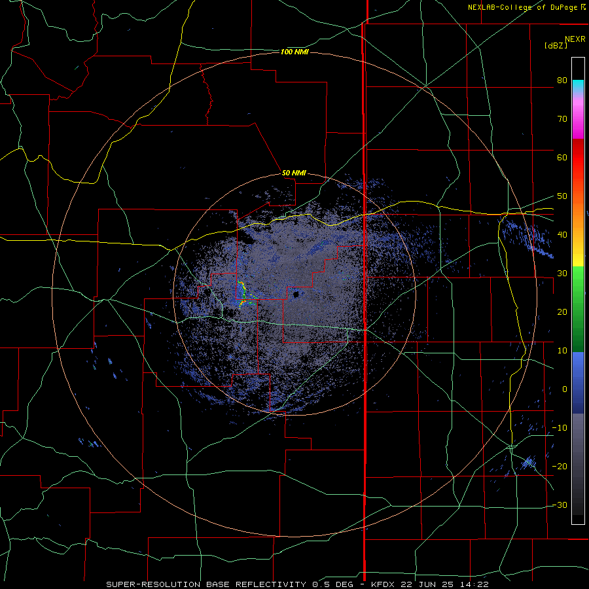The height and width of the screenshot is (589, 589).
Task: Click the KFDX 22 JUN 25 14:22 timestamp
Action: [x=430, y=584]
